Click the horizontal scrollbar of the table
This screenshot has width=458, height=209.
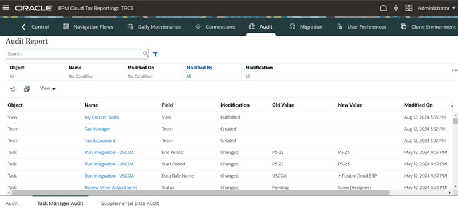(x=201, y=192)
